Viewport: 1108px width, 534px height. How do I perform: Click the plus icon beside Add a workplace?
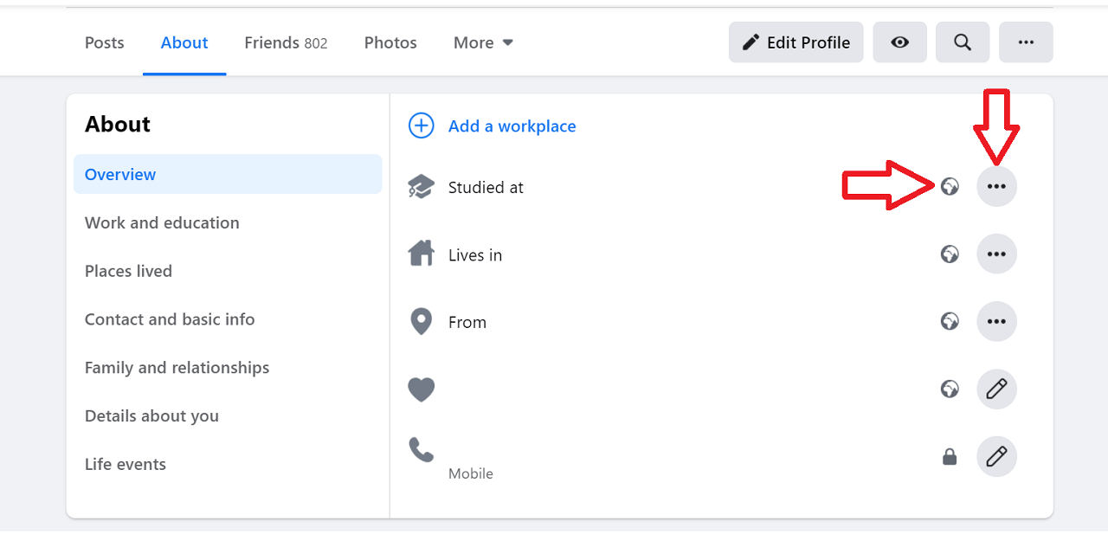pos(421,126)
